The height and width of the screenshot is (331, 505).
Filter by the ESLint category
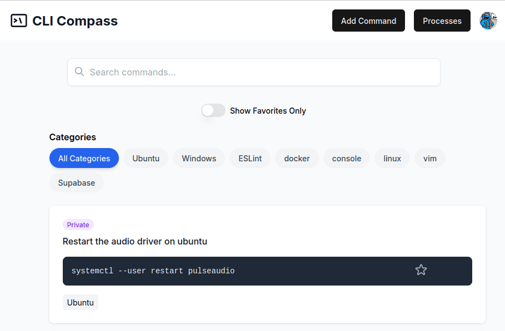[249, 158]
